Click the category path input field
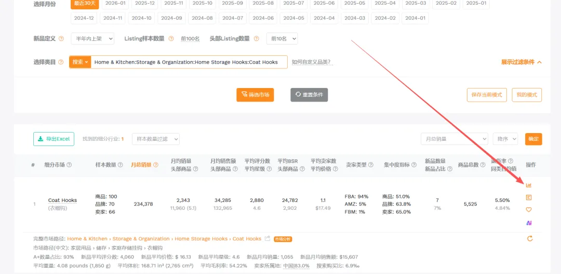The height and width of the screenshot is (274, 561). click(189, 62)
